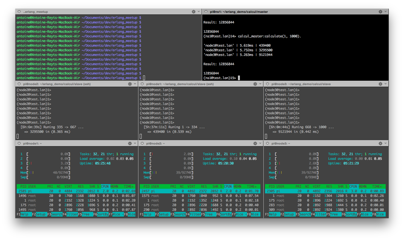Viewport: 404px width, 240px height.
Task: Expand dropdown arrow of ..erlang_meetup pane
Action: (199, 12)
